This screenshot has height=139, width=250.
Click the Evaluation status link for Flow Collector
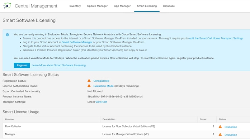(x=231, y=127)
